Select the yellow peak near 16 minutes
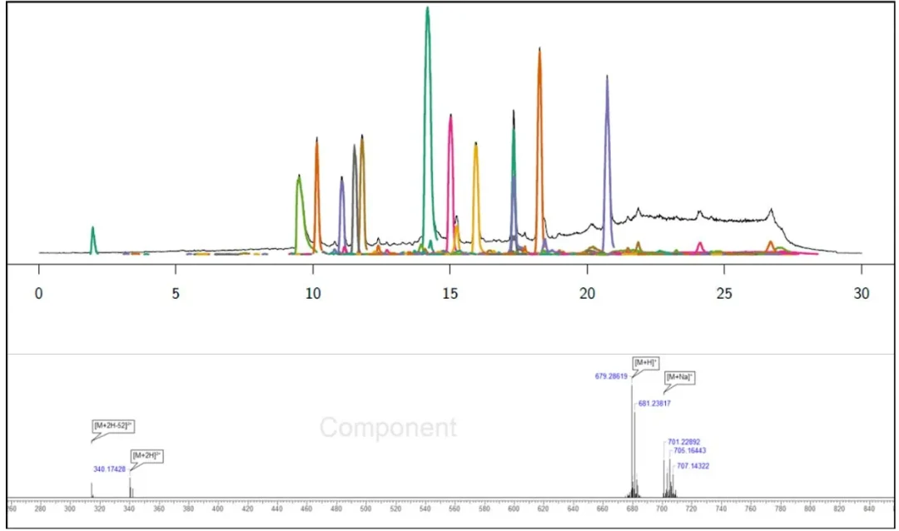This screenshot has width=899, height=531. click(476, 197)
